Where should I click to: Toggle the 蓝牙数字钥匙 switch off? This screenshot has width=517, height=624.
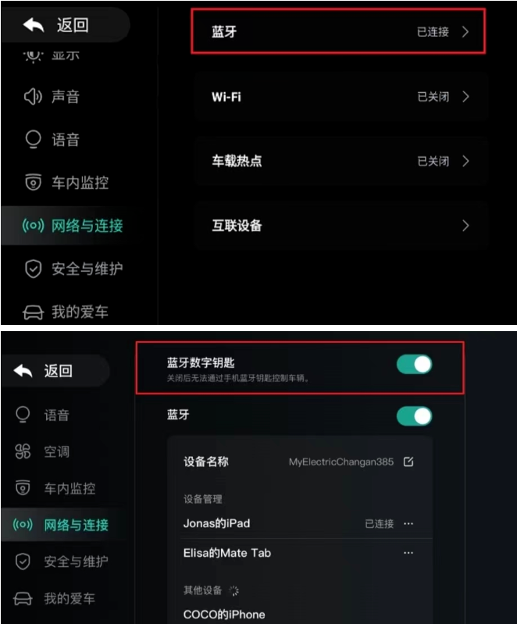pyautogui.click(x=415, y=365)
